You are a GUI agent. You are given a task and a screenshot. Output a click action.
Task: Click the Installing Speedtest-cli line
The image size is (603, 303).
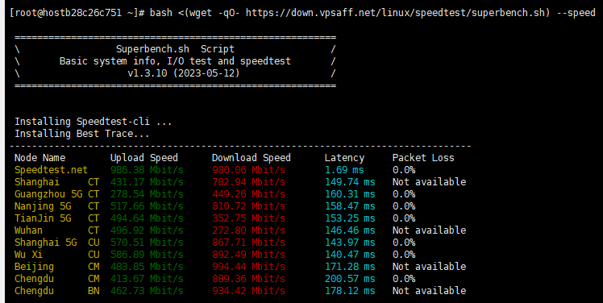(x=93, y=122)
